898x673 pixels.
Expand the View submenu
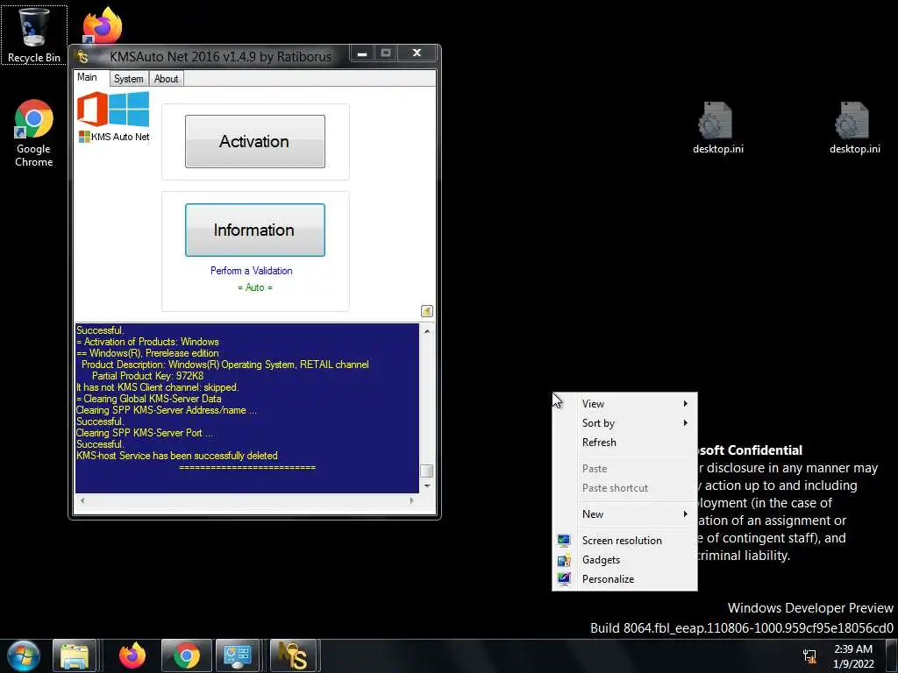click(x=624, y=404)
